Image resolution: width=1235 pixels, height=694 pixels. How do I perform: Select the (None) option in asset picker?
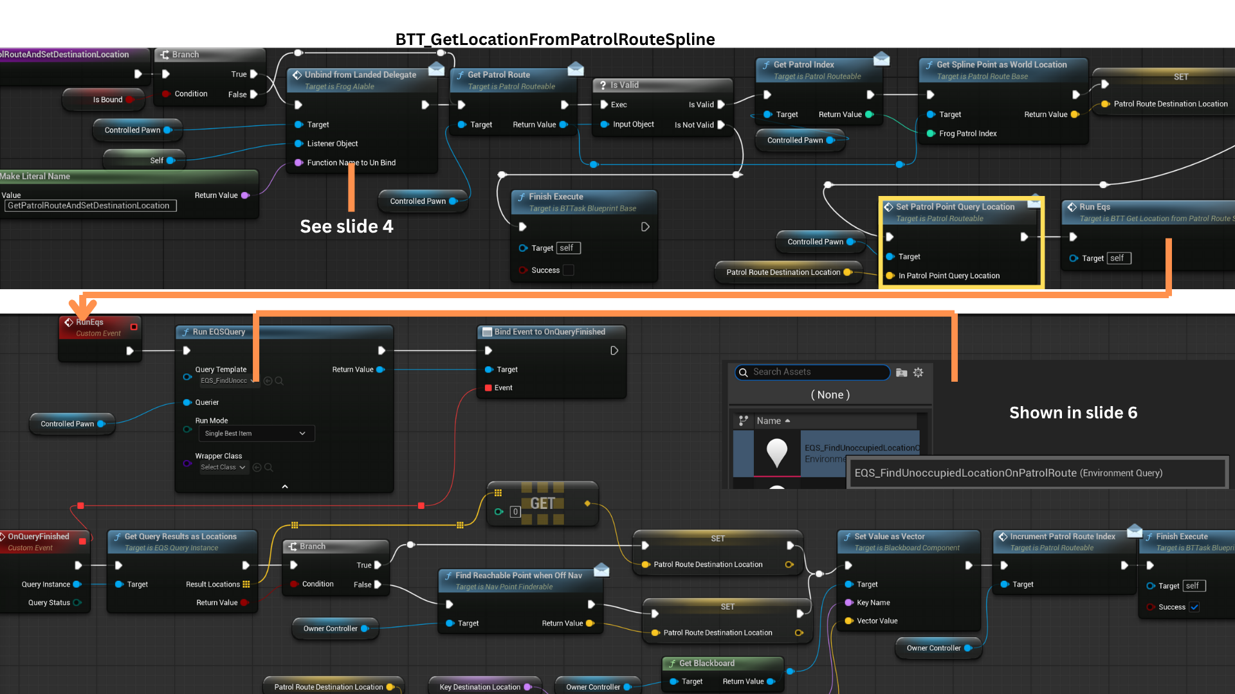(x=830, y=395)
